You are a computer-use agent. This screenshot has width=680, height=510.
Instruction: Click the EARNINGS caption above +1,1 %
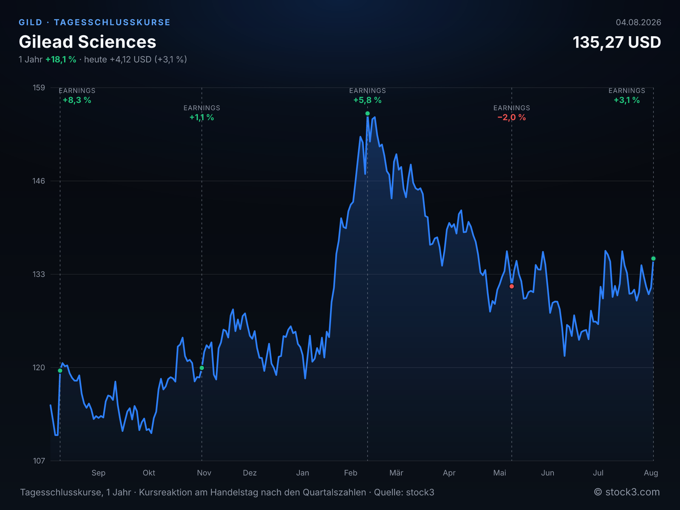tap(202, 108)
